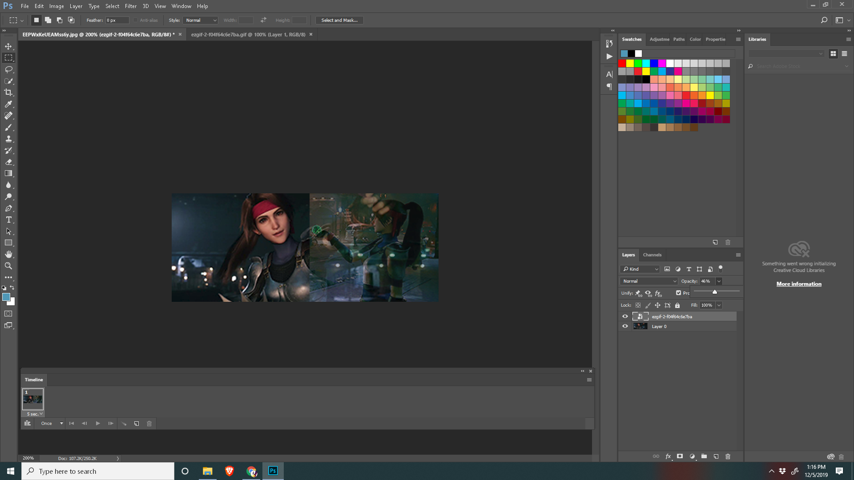Activate the Crop tool
Screen dimensions: 854x480
point(8,92)
